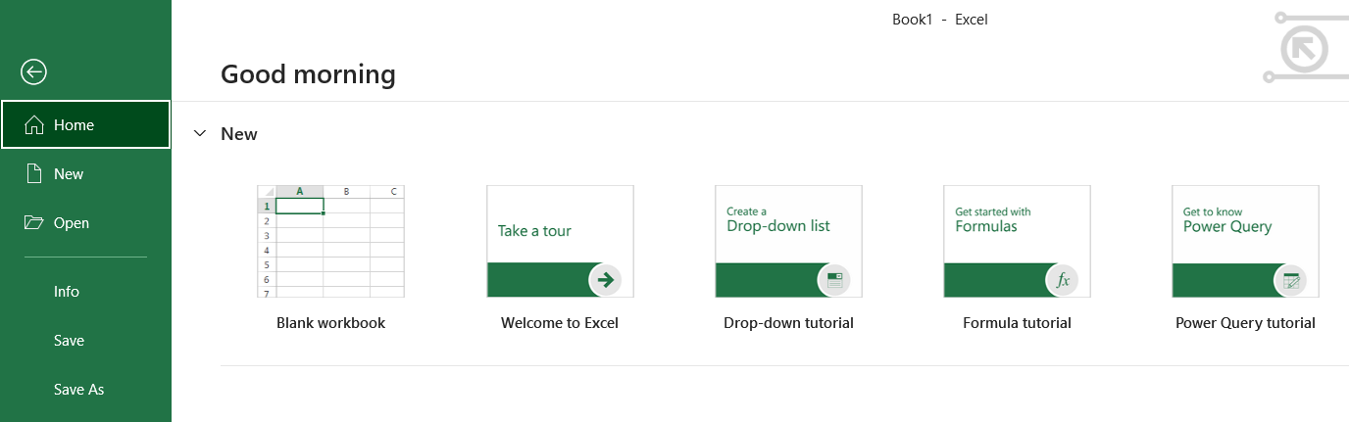The image size is (1349, 422).
Task: Choose Save As from the sidebar
Action: click(x=78, y=390)
